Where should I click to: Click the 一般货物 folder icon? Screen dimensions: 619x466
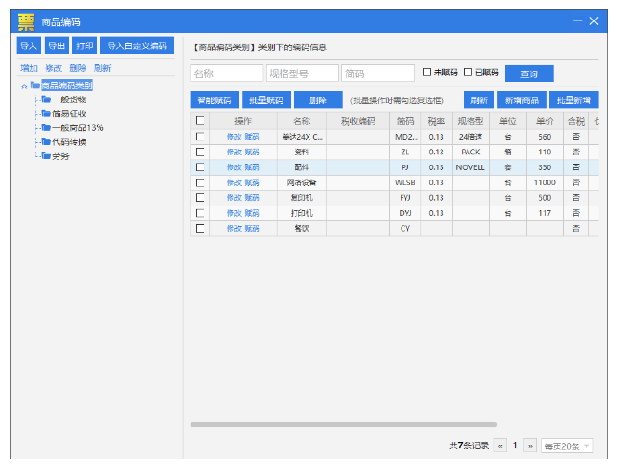pyautogui.click(x=46, y=100)
